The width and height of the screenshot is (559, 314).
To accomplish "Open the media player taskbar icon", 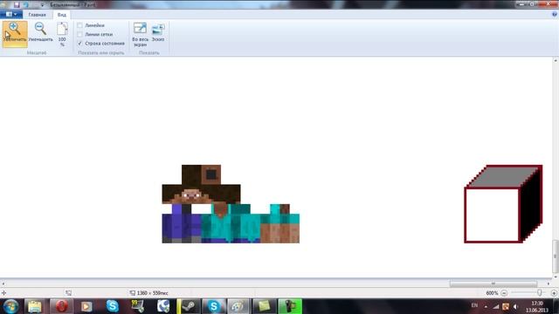I will pos(86,306).
